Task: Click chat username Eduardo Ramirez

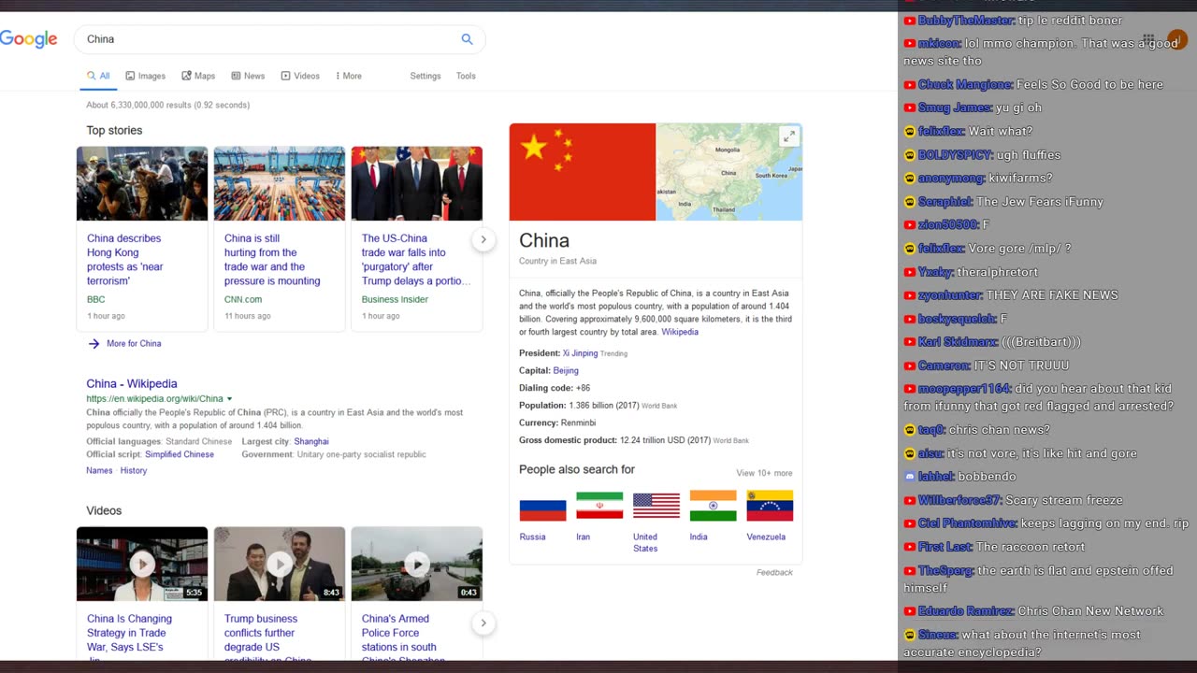Action: (x=966, y=610)
